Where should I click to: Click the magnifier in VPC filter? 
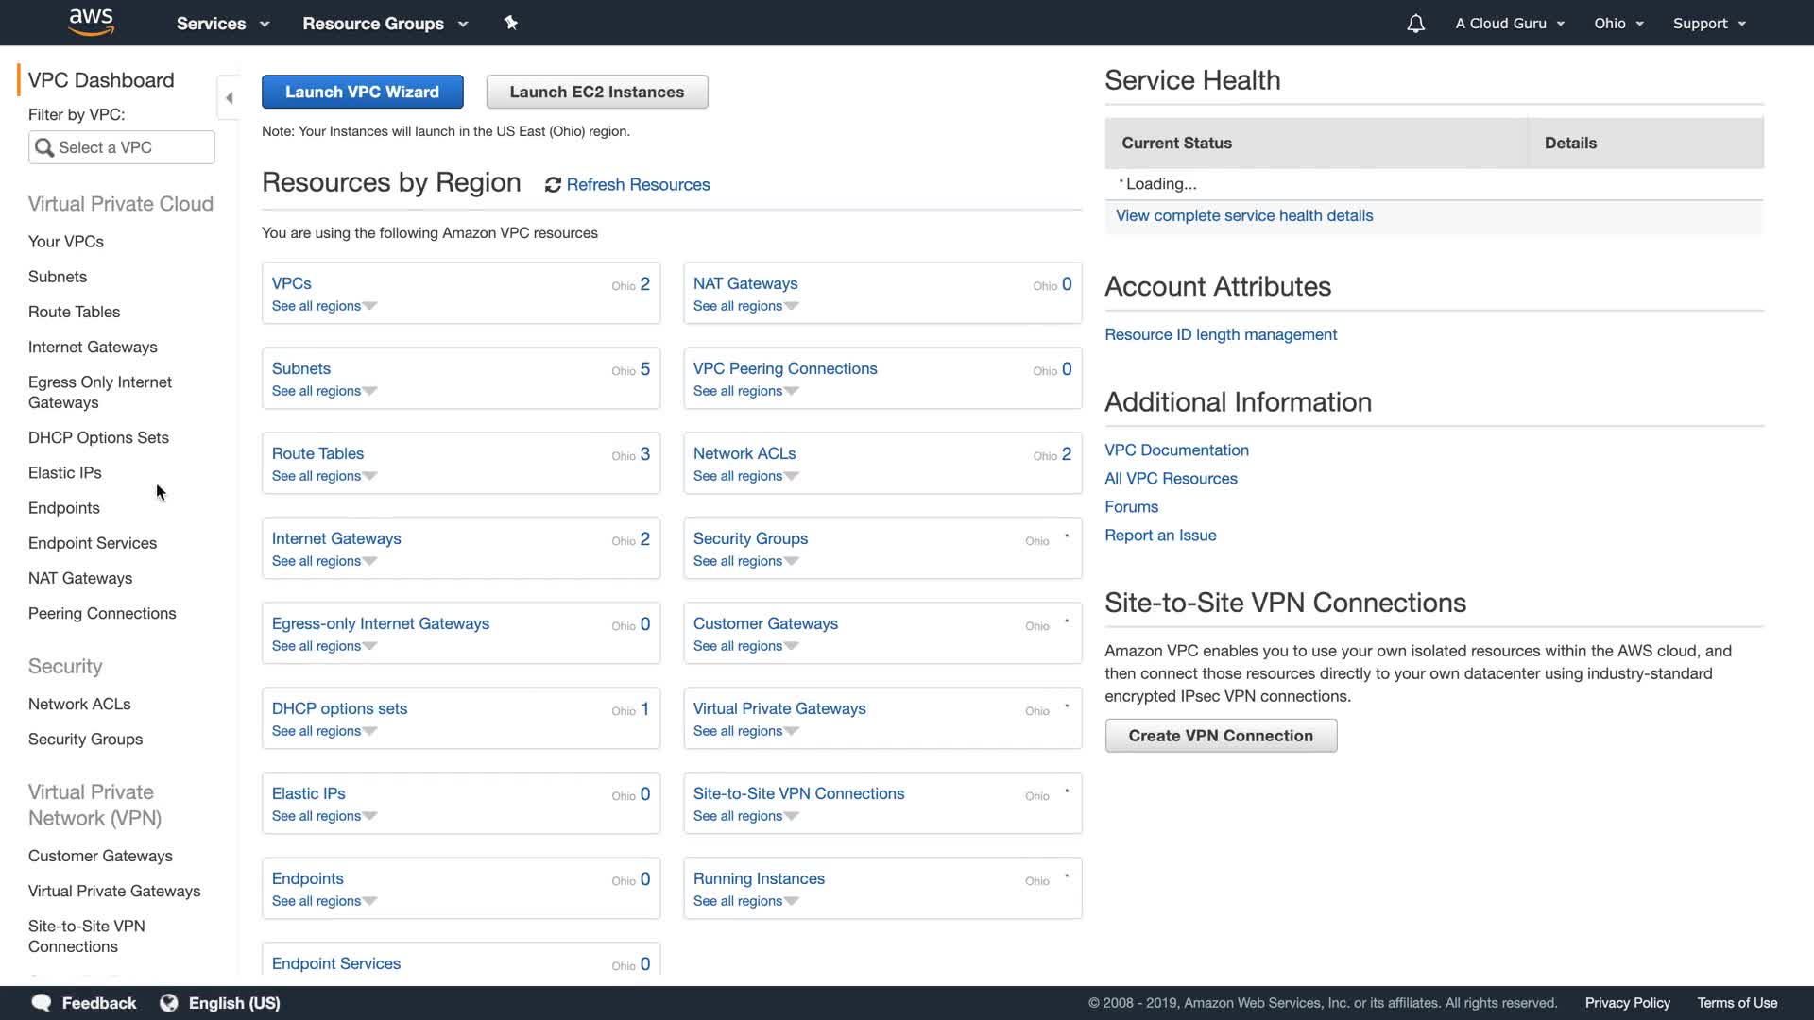tap(44, 147)
